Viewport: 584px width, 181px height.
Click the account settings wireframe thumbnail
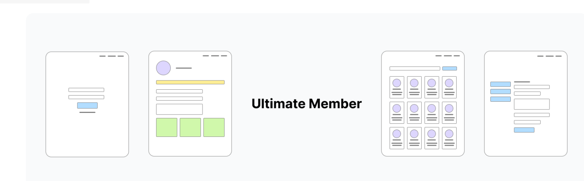pos(526,104)
